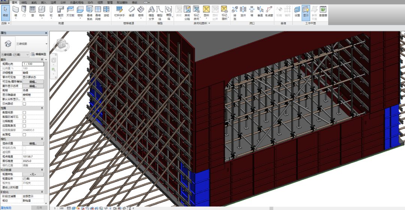This screenshot has height=210, width=405.
Task: Open work plane Set (设置) tool
Action: click(297, 12)
